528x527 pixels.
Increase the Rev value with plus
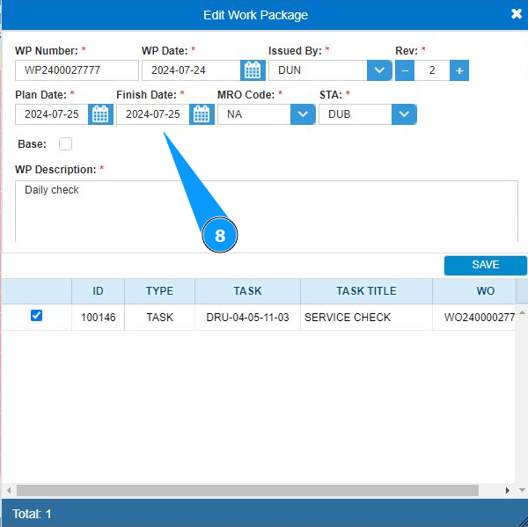pyautogui.click(x=459, y=70)
